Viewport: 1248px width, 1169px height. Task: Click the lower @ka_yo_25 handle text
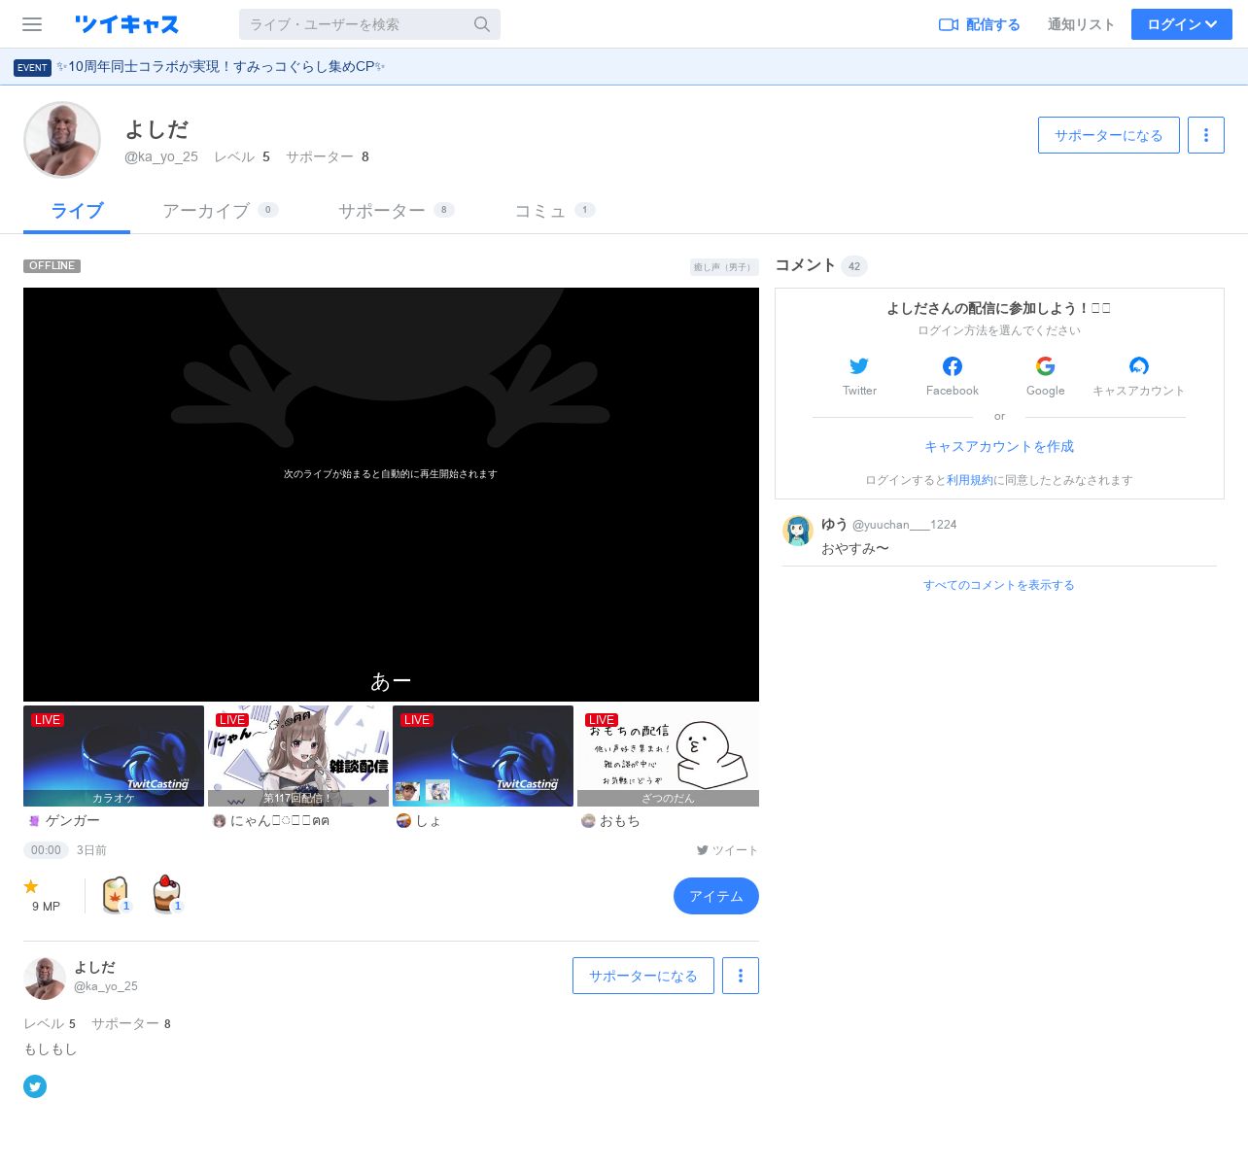point(106,986)
